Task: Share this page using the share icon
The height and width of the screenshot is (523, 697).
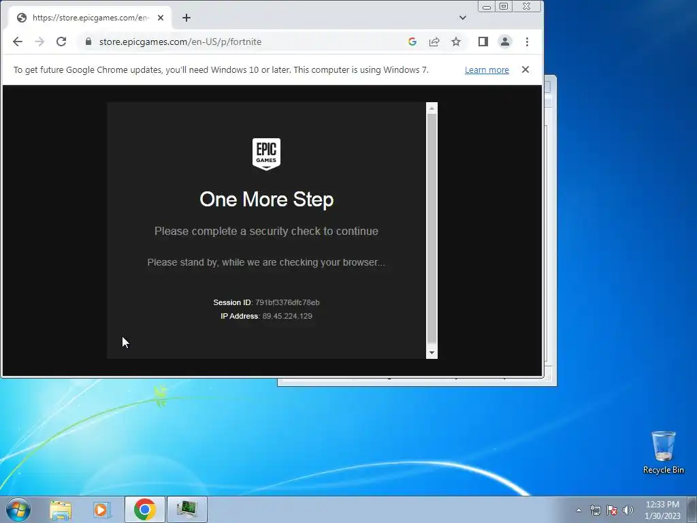Action: coord(434,42)
